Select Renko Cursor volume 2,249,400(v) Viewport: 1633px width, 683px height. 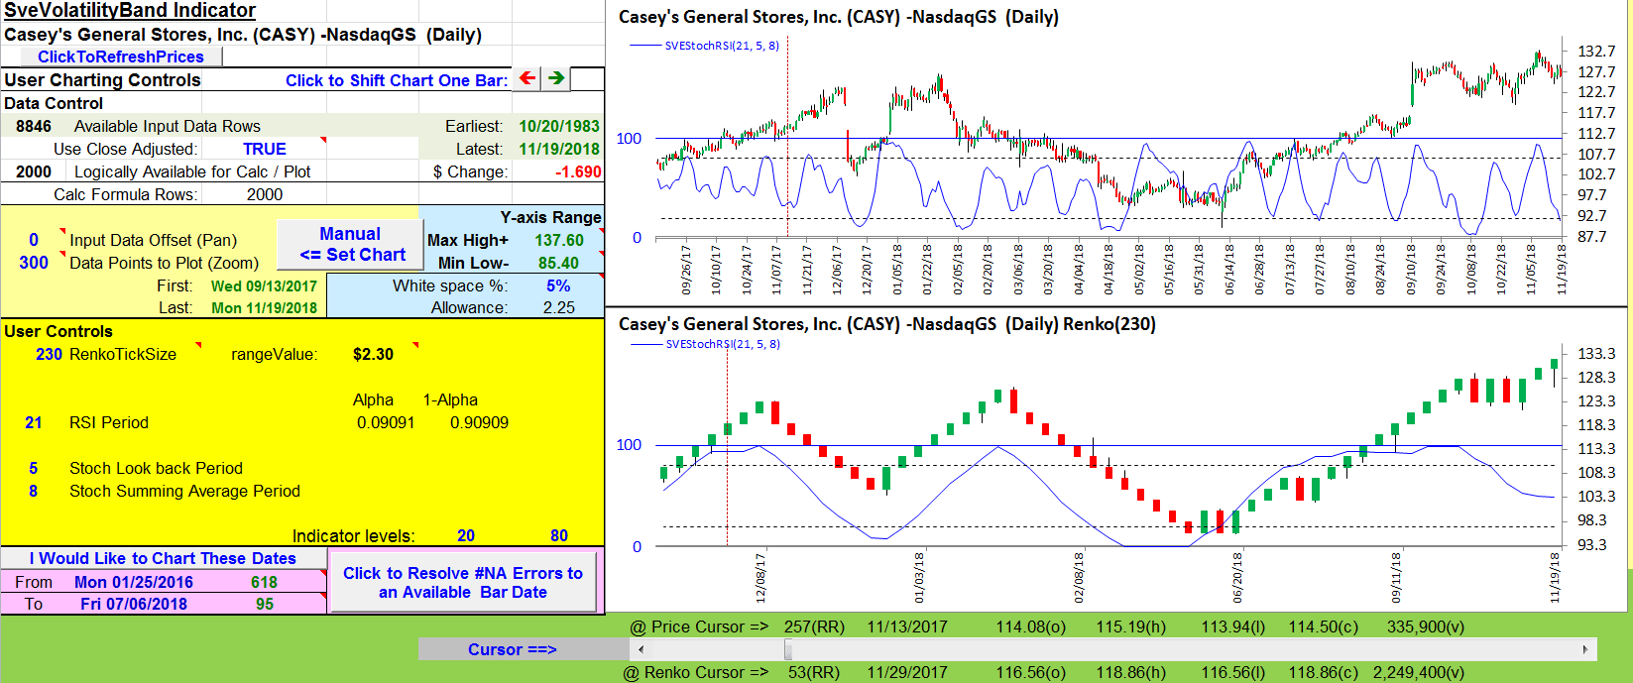[x=1418, y=672]
